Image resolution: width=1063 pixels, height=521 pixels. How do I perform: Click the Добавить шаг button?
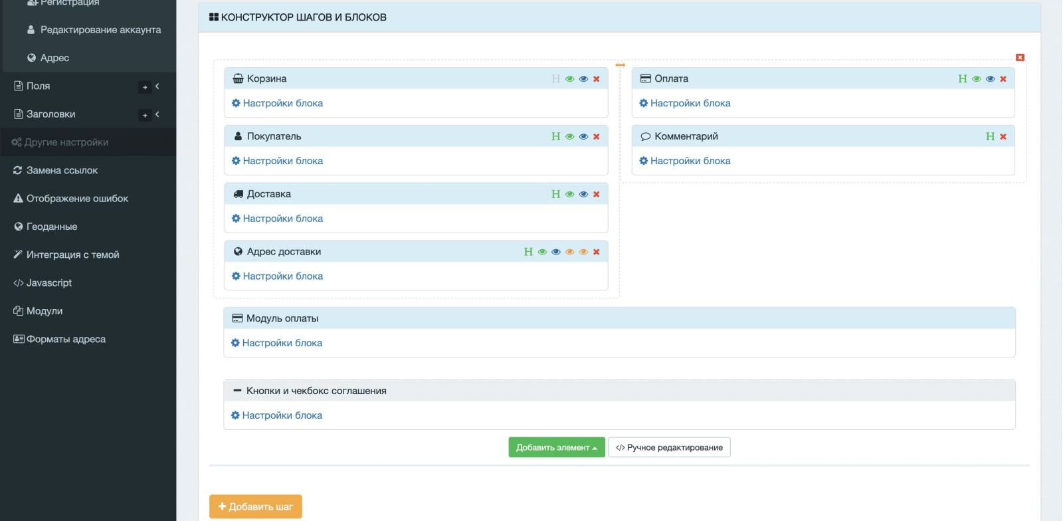256,506
